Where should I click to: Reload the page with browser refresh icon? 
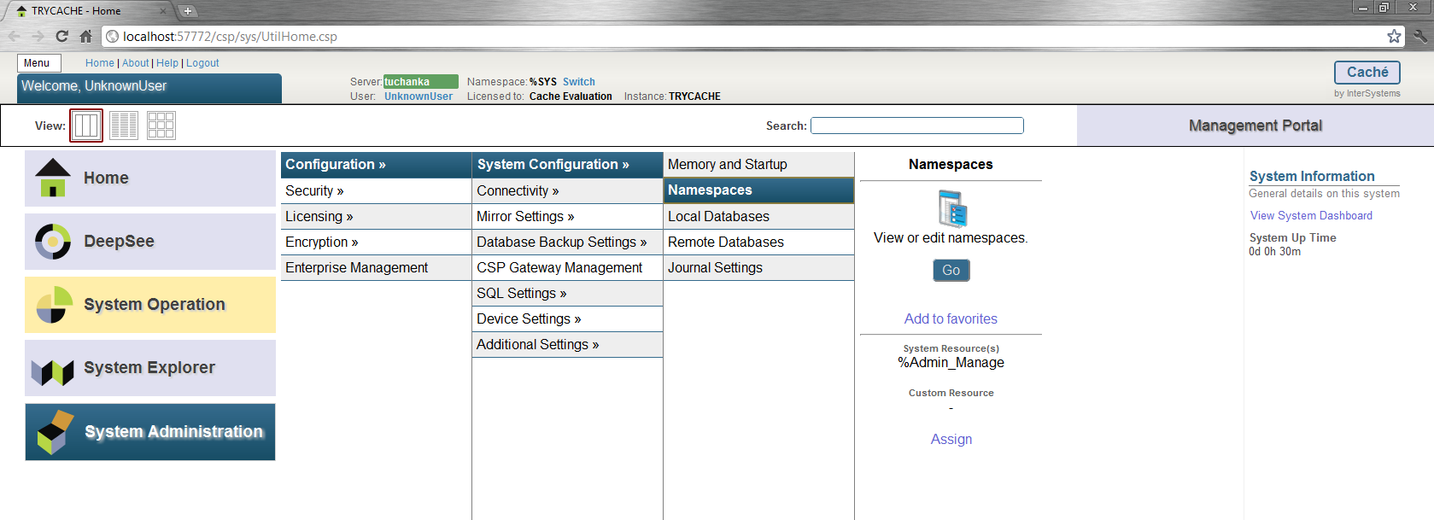pyautogui.click(x=61, y=36)
